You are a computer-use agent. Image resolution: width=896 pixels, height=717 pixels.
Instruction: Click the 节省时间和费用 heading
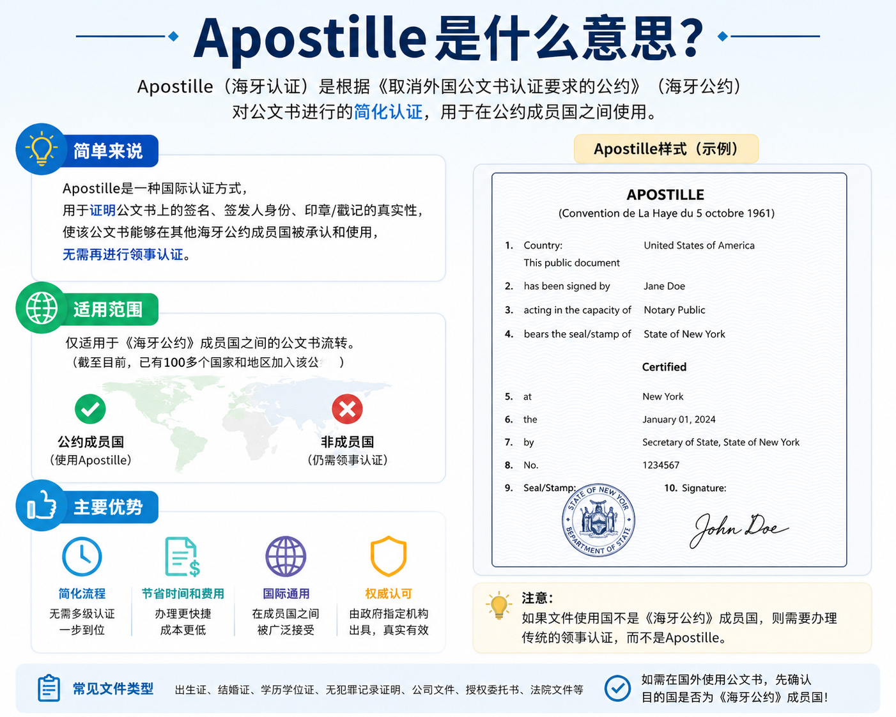(x=183, y=594)
